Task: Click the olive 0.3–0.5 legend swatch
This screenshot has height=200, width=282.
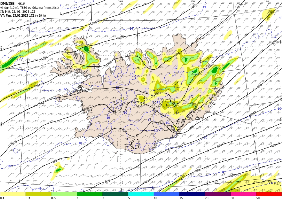Action: coord(38,194)
